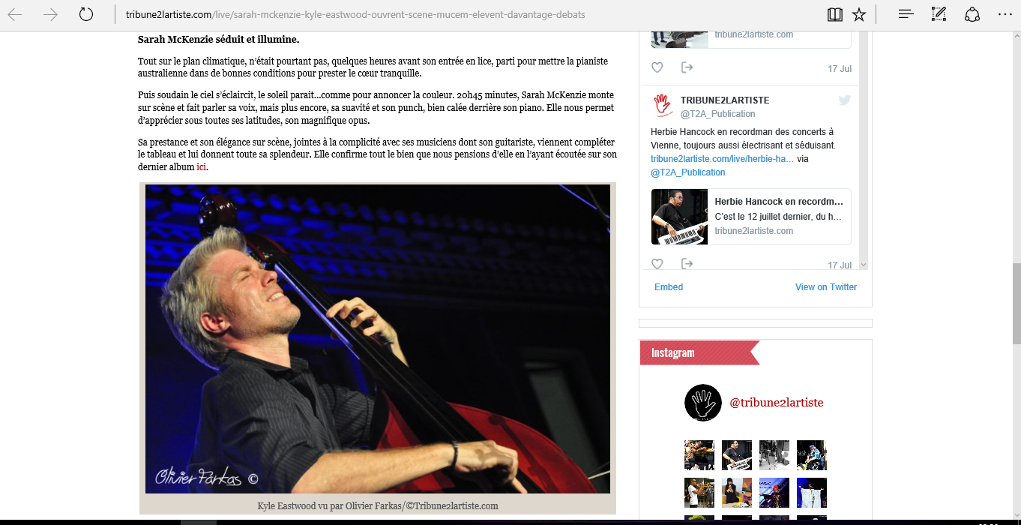1021x525 pixels.
Task: Add page to favorites star icon
Action: click(x=859, y=14)
